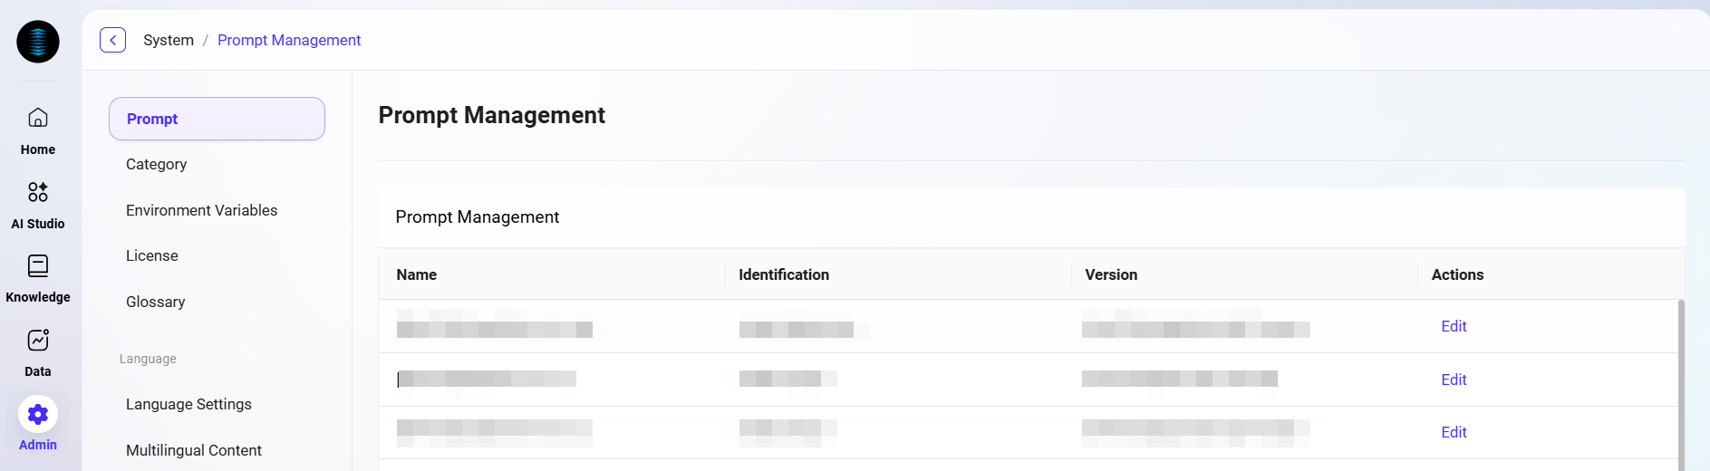Click the app logo icon
Viewport: 1710px width, 471px height.
click(x=38, y=42)
